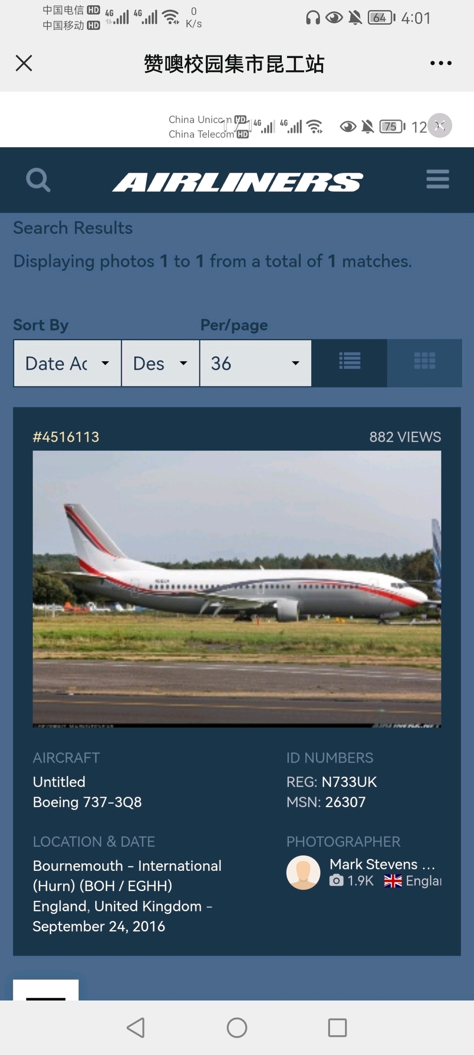Tap the photographer avatar image
The width and height of the screenshot is (474, 1055).
coord(303,873)
